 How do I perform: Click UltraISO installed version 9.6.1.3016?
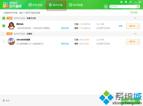pyautogui.click(x=84, y=40)
